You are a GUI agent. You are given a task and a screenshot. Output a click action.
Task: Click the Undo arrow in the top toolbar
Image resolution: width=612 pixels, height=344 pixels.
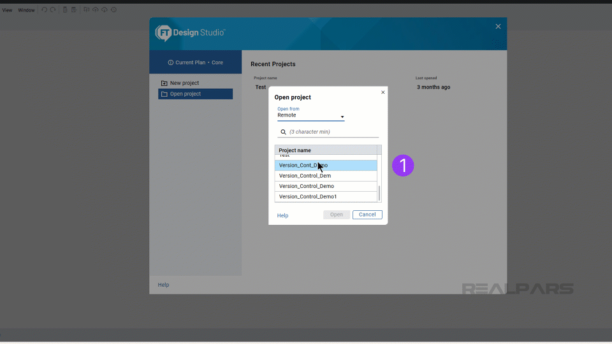point(44,10)
